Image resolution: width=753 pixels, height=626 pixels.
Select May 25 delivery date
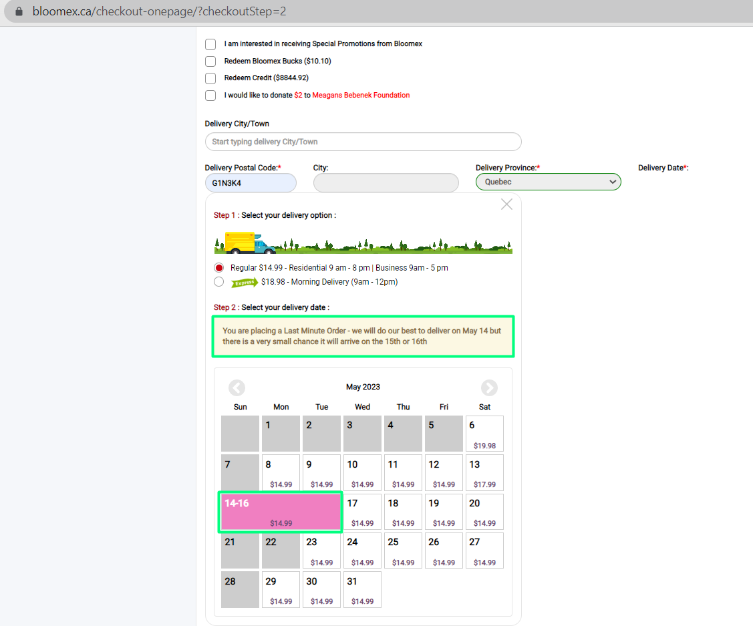404,551
